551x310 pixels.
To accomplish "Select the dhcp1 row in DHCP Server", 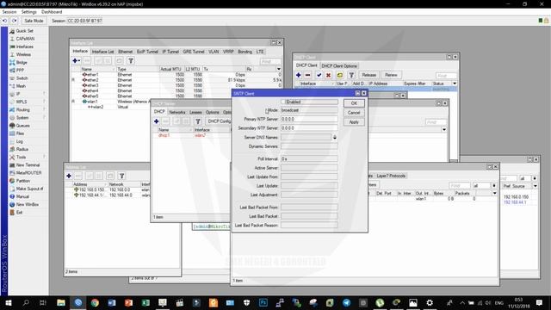I will pos(192,135).
